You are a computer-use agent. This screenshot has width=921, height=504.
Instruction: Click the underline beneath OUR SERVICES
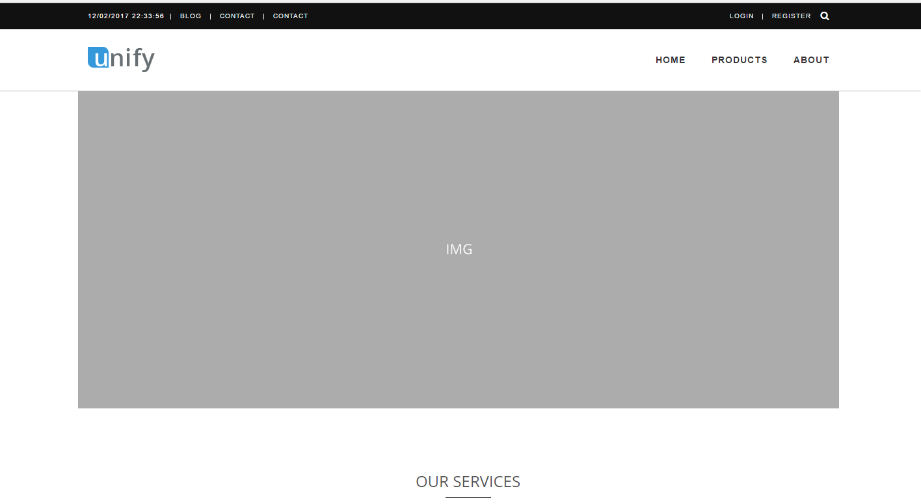click(468, 497)
